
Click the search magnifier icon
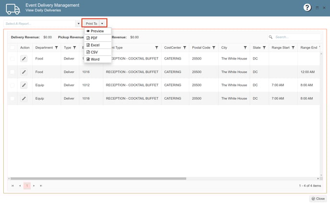[x=271, y=37]
